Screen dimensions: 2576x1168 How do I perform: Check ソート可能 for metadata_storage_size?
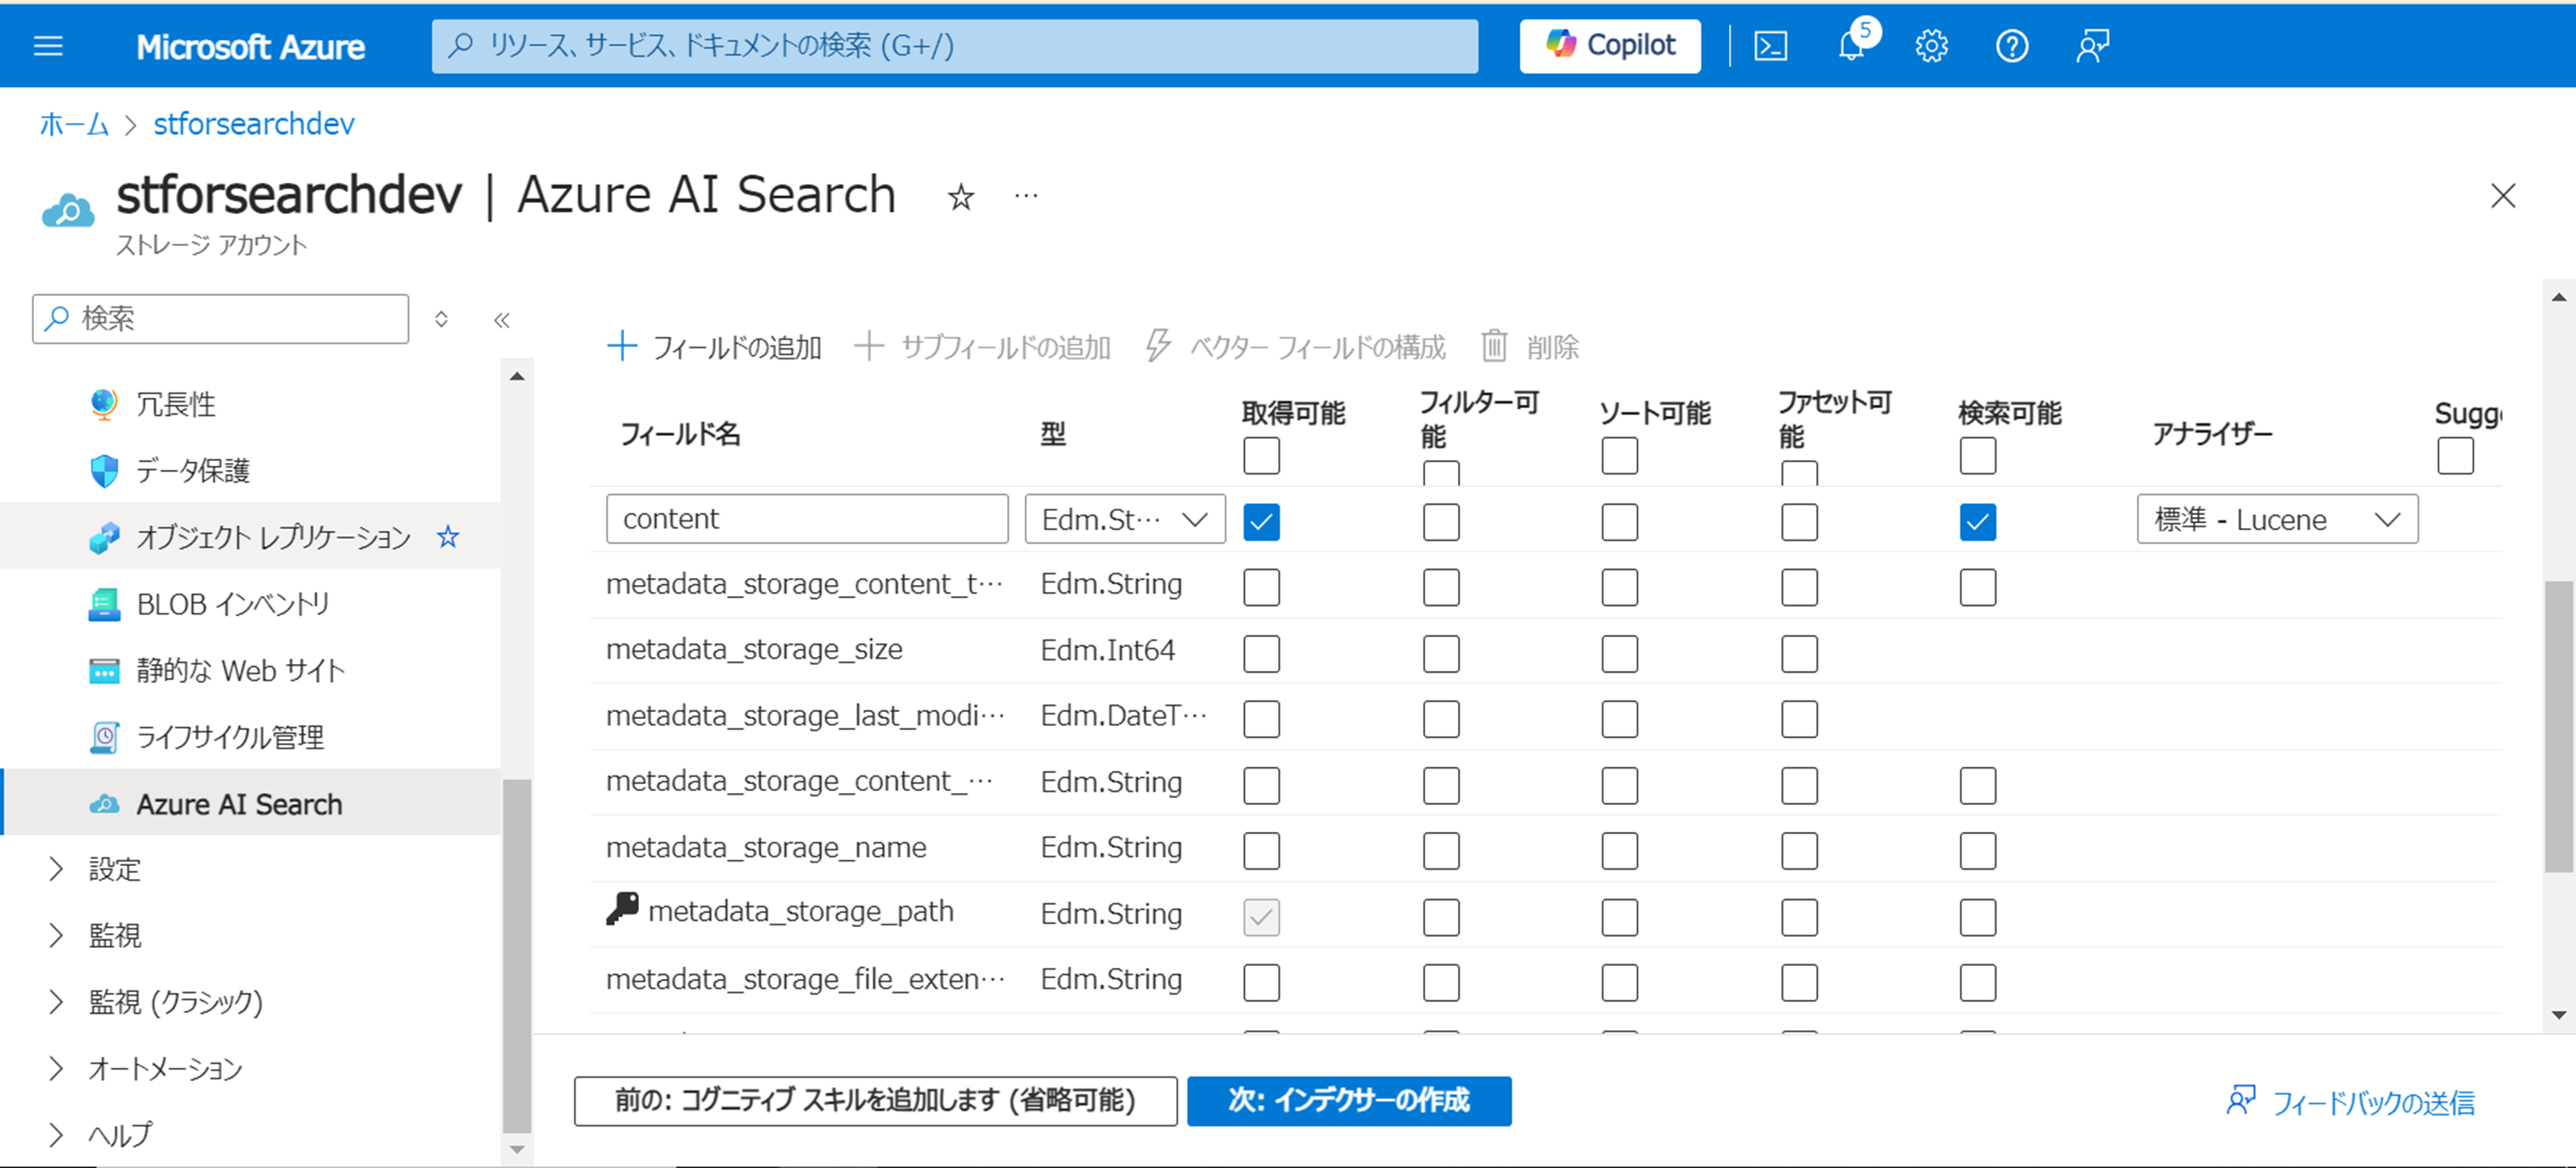pos(1619,654)
